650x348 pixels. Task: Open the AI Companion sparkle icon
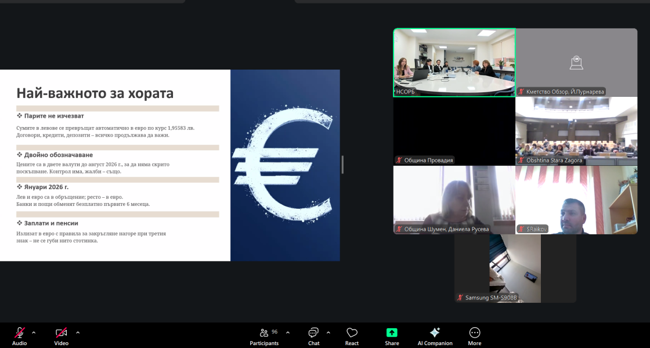coord(435,333)
